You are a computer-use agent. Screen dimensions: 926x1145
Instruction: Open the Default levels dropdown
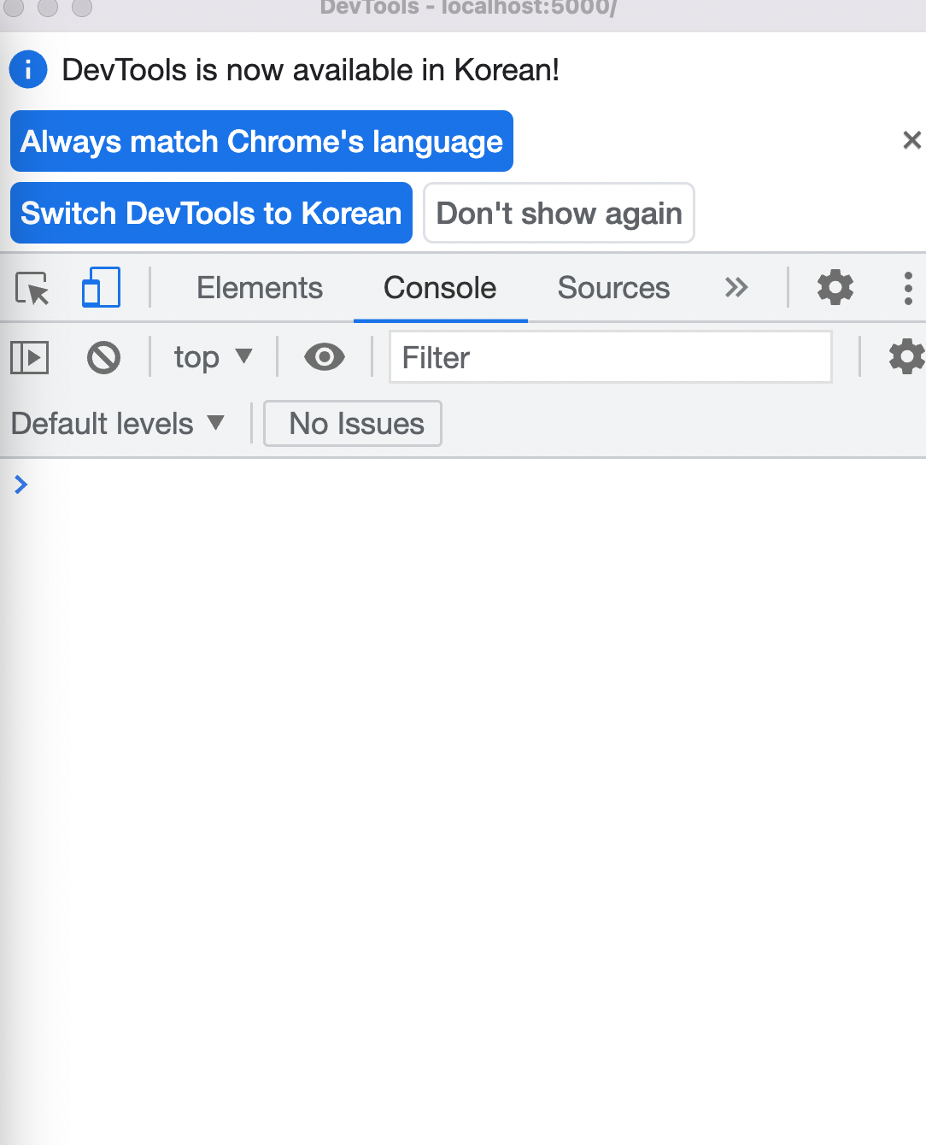118,423
